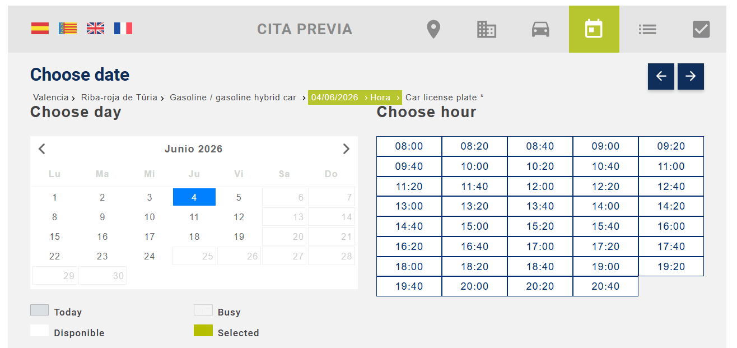The height and width of the screenshot is (348, 737).
Task: Click the blue left navigation arrow
Action: [x=661, y=77]
